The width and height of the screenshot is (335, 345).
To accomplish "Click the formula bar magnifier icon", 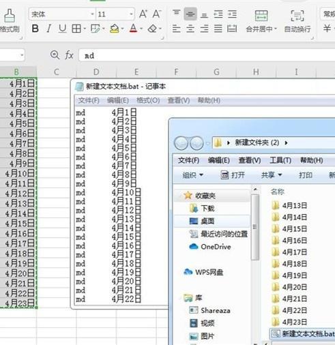I will click(55, 55).
